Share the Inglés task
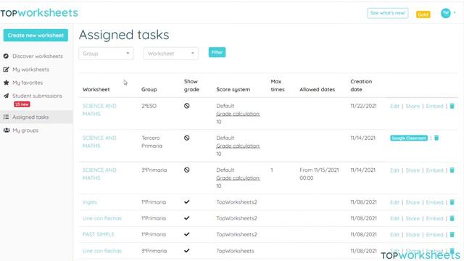 [413, 202]
